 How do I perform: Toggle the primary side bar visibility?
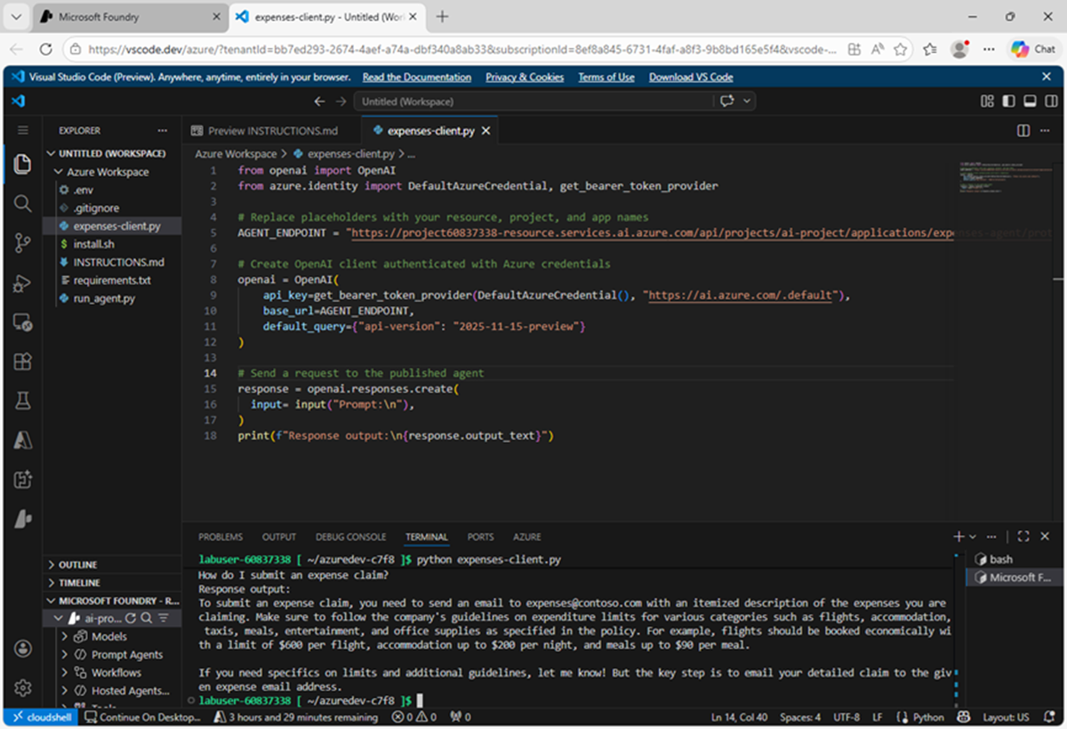[1008, 101]
